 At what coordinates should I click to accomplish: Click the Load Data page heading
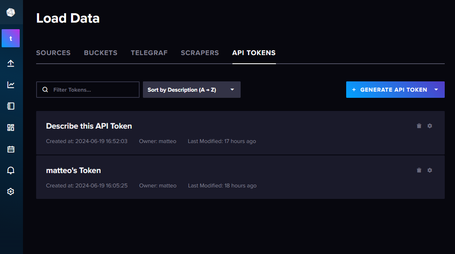click(x=68, y=18)
